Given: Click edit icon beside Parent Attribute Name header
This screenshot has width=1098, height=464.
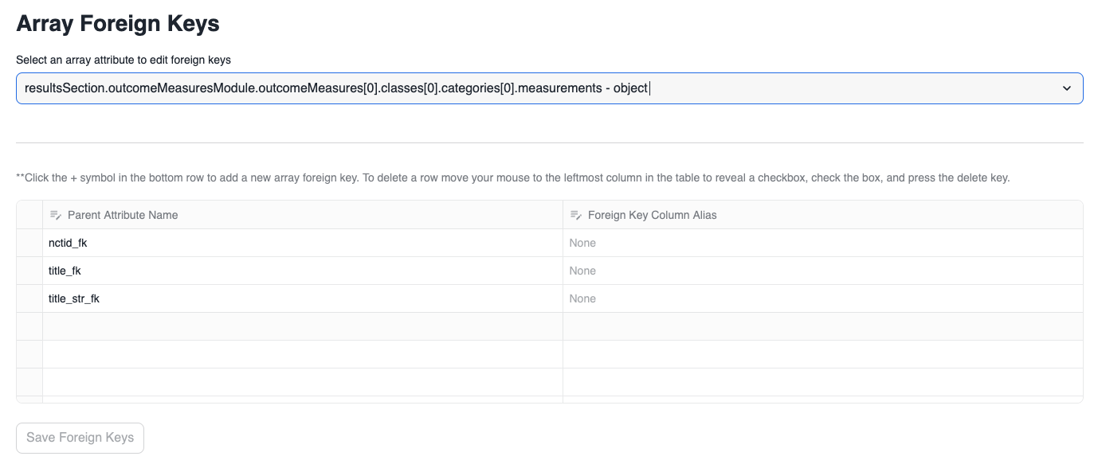Looking at the screenshot, I should tap(56, 215).
